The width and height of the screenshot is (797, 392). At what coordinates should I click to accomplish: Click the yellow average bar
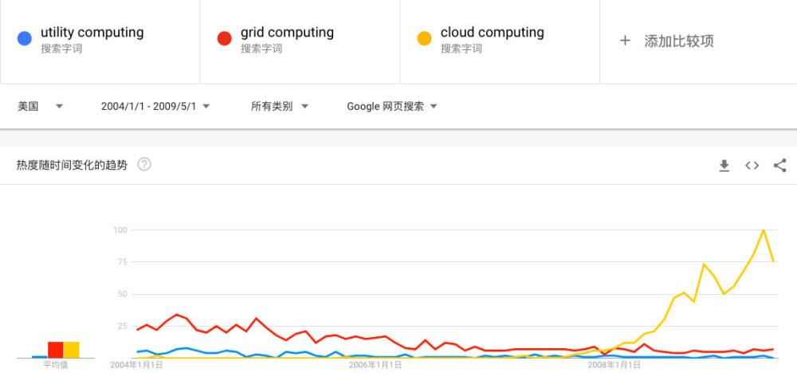tap(72, 350)
